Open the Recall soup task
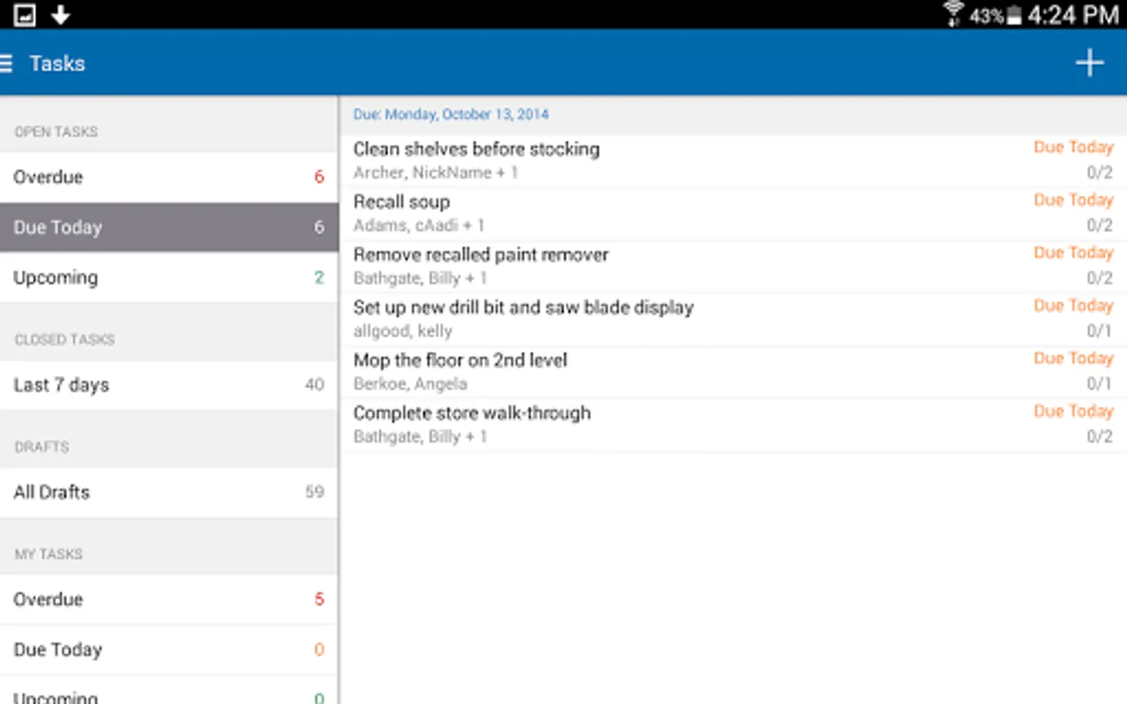Image resolution: width=1127 pixels, height=704 pixels. point(734,214)
